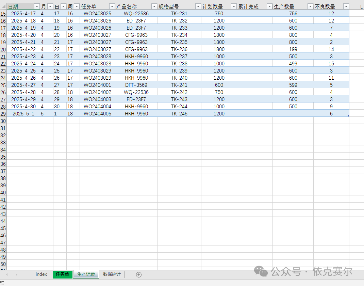Screen dimensions: 364x286
Task: Add a new sheet with the plus icon
Action: pos(138,275)
